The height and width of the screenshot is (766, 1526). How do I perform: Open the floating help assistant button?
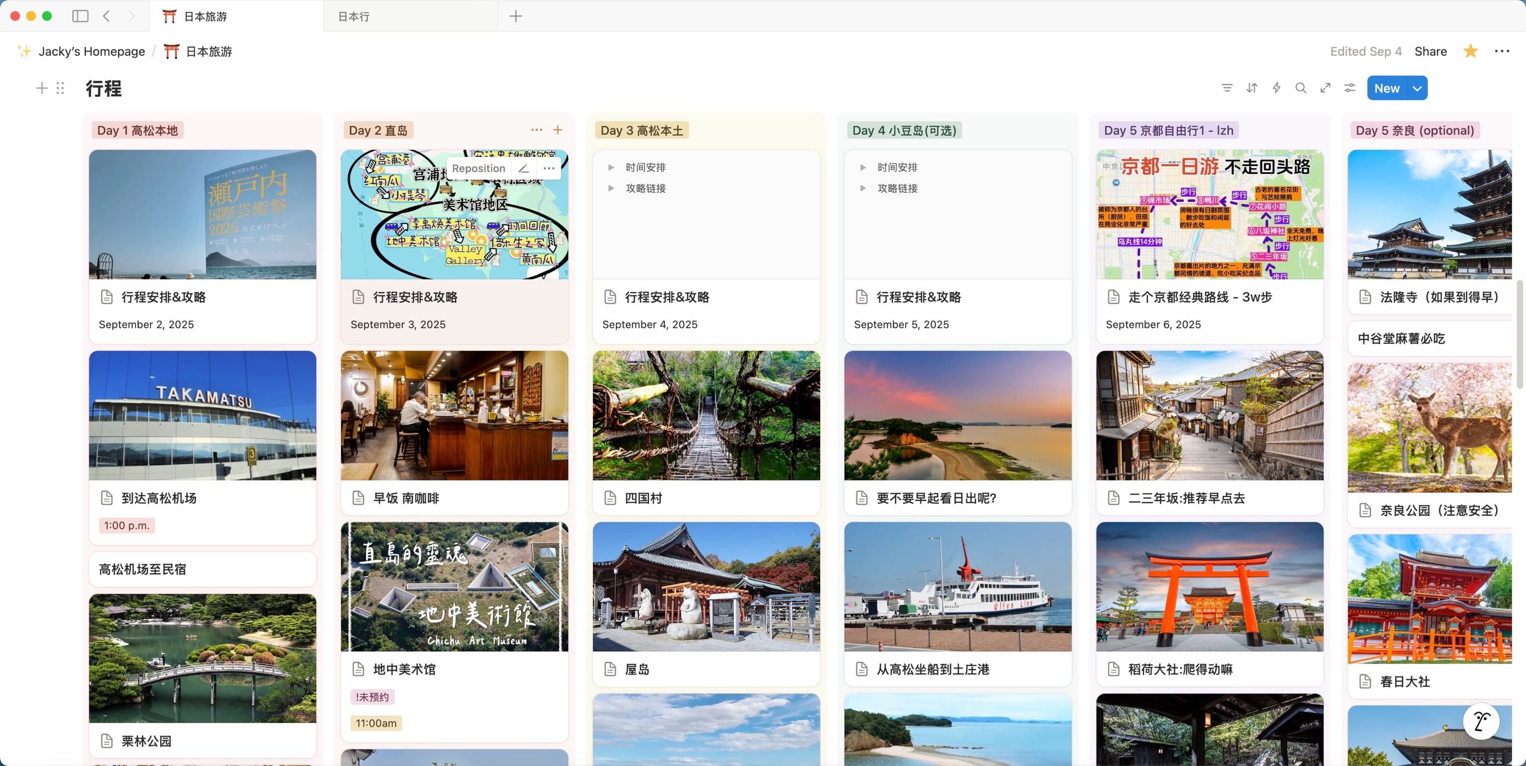[1481, 721]
